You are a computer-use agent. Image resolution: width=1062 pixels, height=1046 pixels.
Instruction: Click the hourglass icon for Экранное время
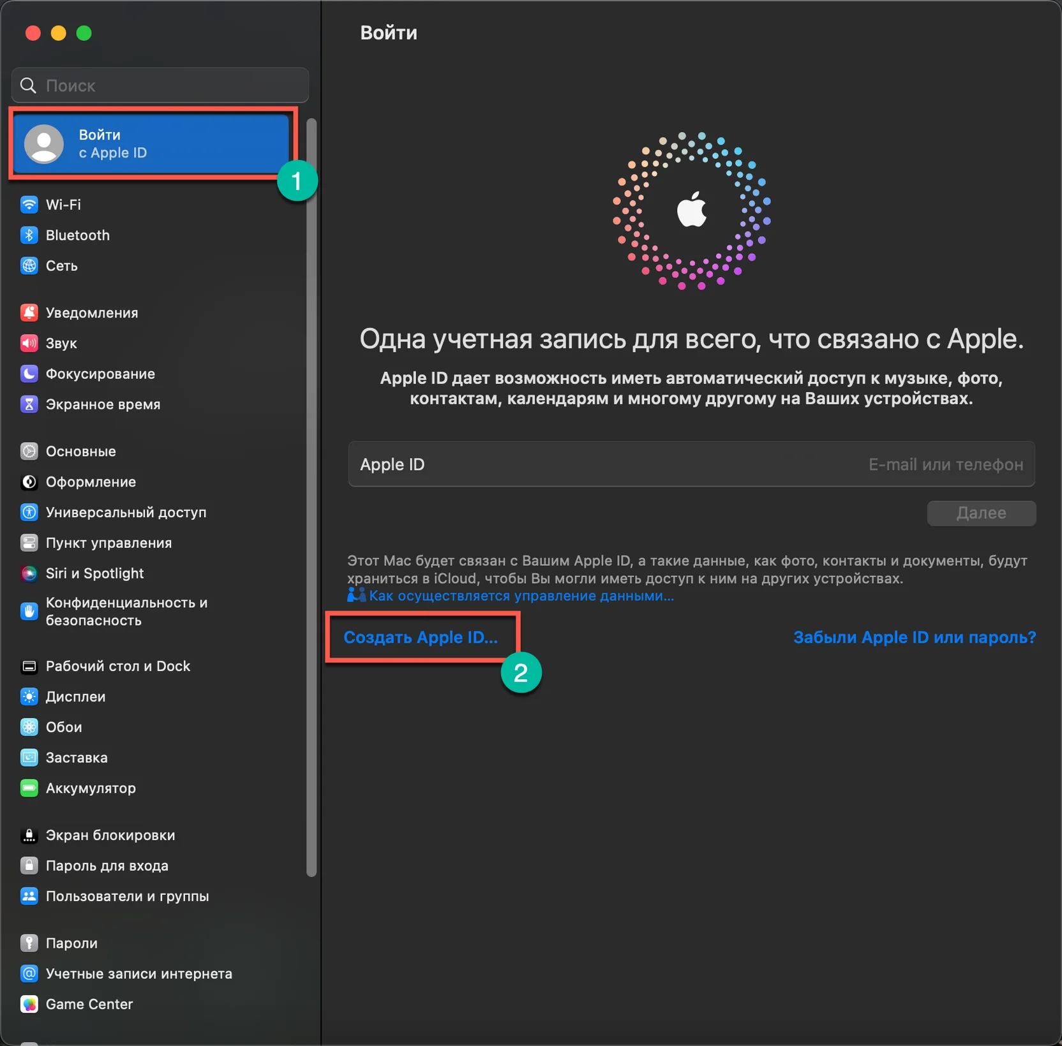pyautogui.click(x=29, y=404)
